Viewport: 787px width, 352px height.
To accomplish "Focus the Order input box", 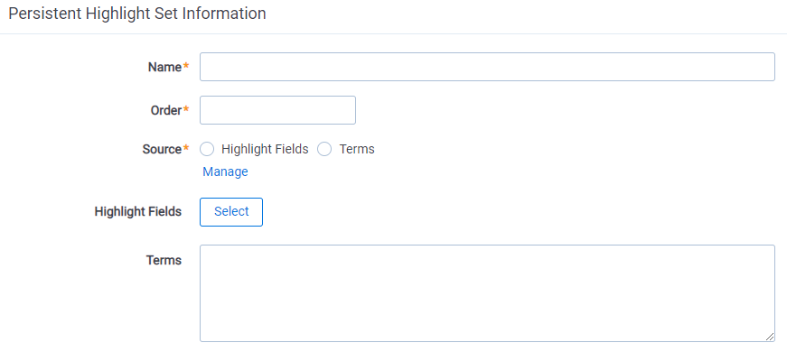I will coord(277,110).
